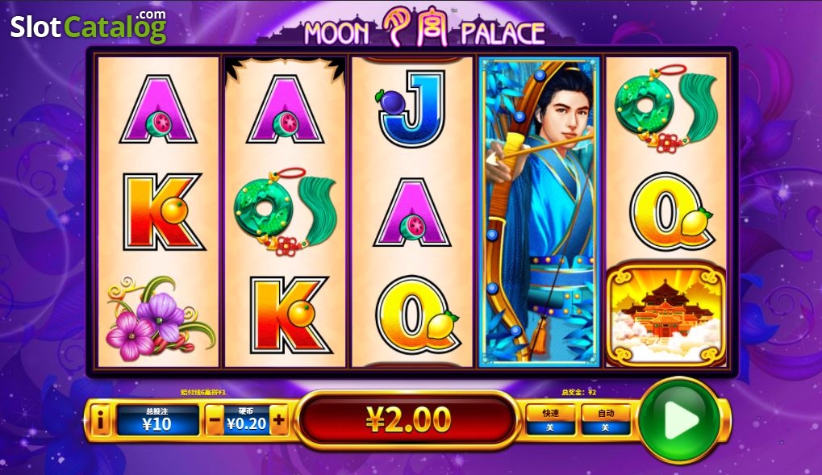Open the game info 'i' button
822x475 pixels.
(100, 420)
